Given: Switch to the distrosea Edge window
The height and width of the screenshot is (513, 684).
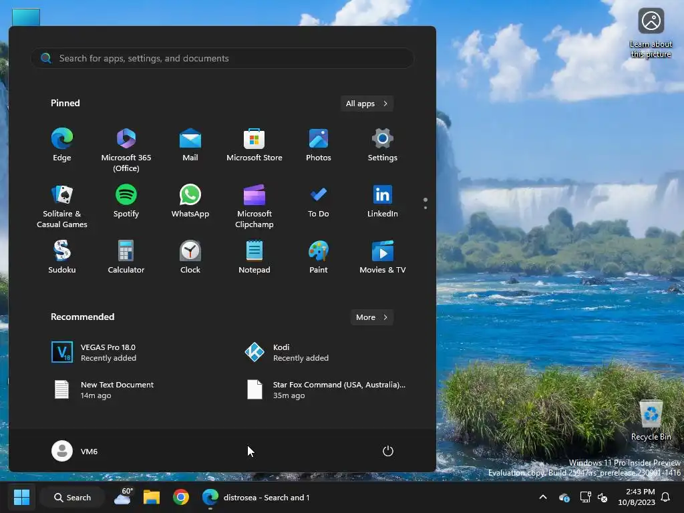Looking at the screenshot, I should pos(256,497).
